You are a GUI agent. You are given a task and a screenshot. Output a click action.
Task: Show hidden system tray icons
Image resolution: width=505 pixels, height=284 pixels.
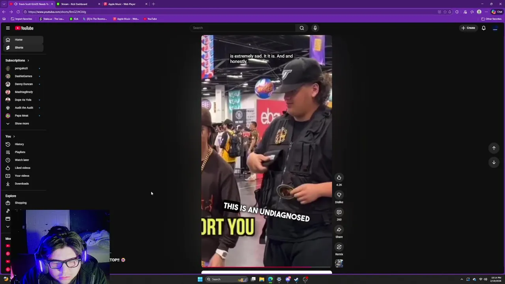click(462, 279)
